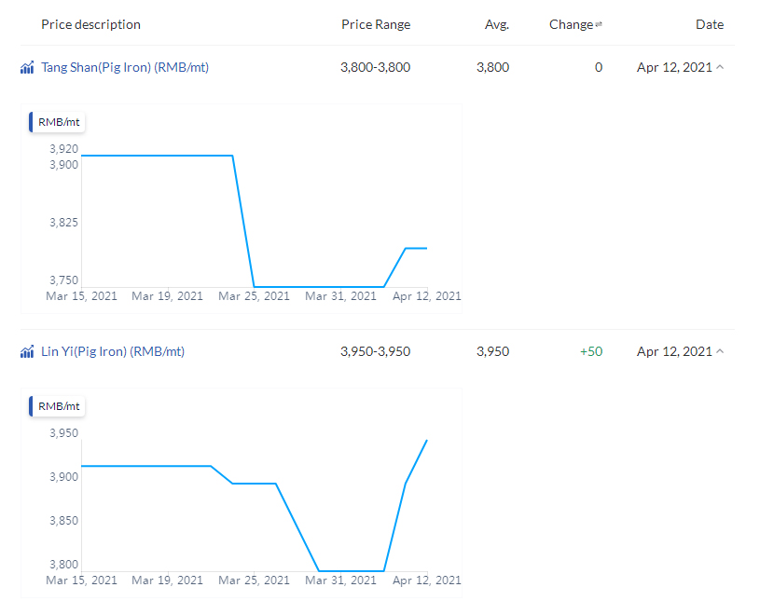
Task: Click the +50 change value for Lin Yi
Action: coord(590,351)
